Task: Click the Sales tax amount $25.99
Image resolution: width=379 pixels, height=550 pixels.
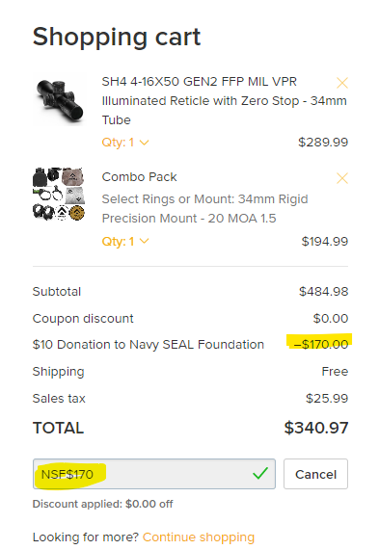Action: click(x=327, y=399)
